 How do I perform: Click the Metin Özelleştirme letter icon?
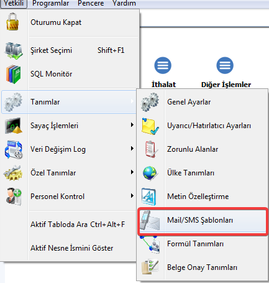coord(148,197)
